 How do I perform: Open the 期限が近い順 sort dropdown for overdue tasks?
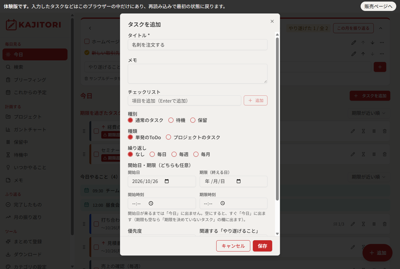click(x=369, y=113)
